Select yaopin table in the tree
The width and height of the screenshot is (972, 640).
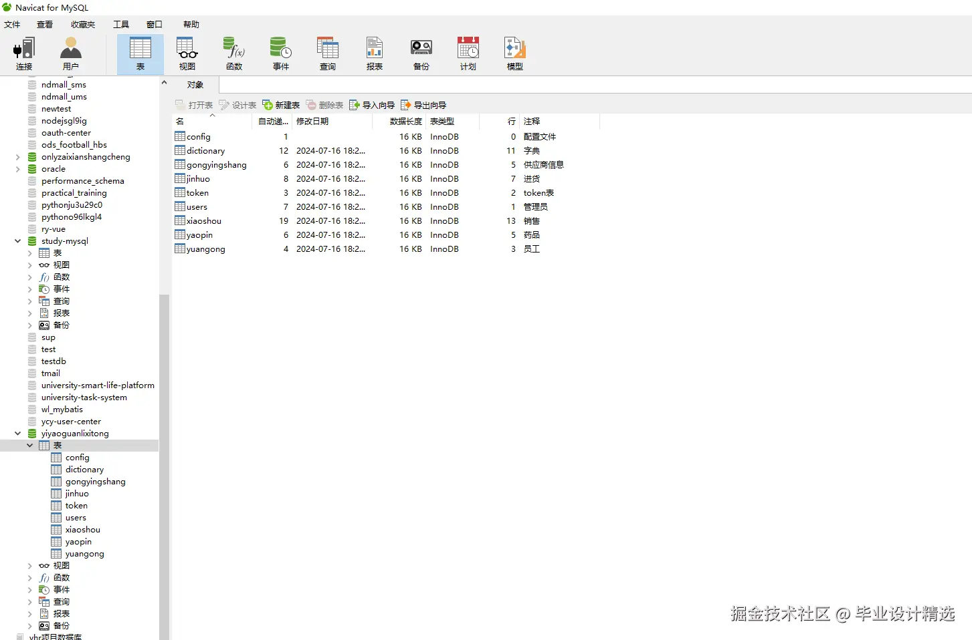tap(78, 542)
